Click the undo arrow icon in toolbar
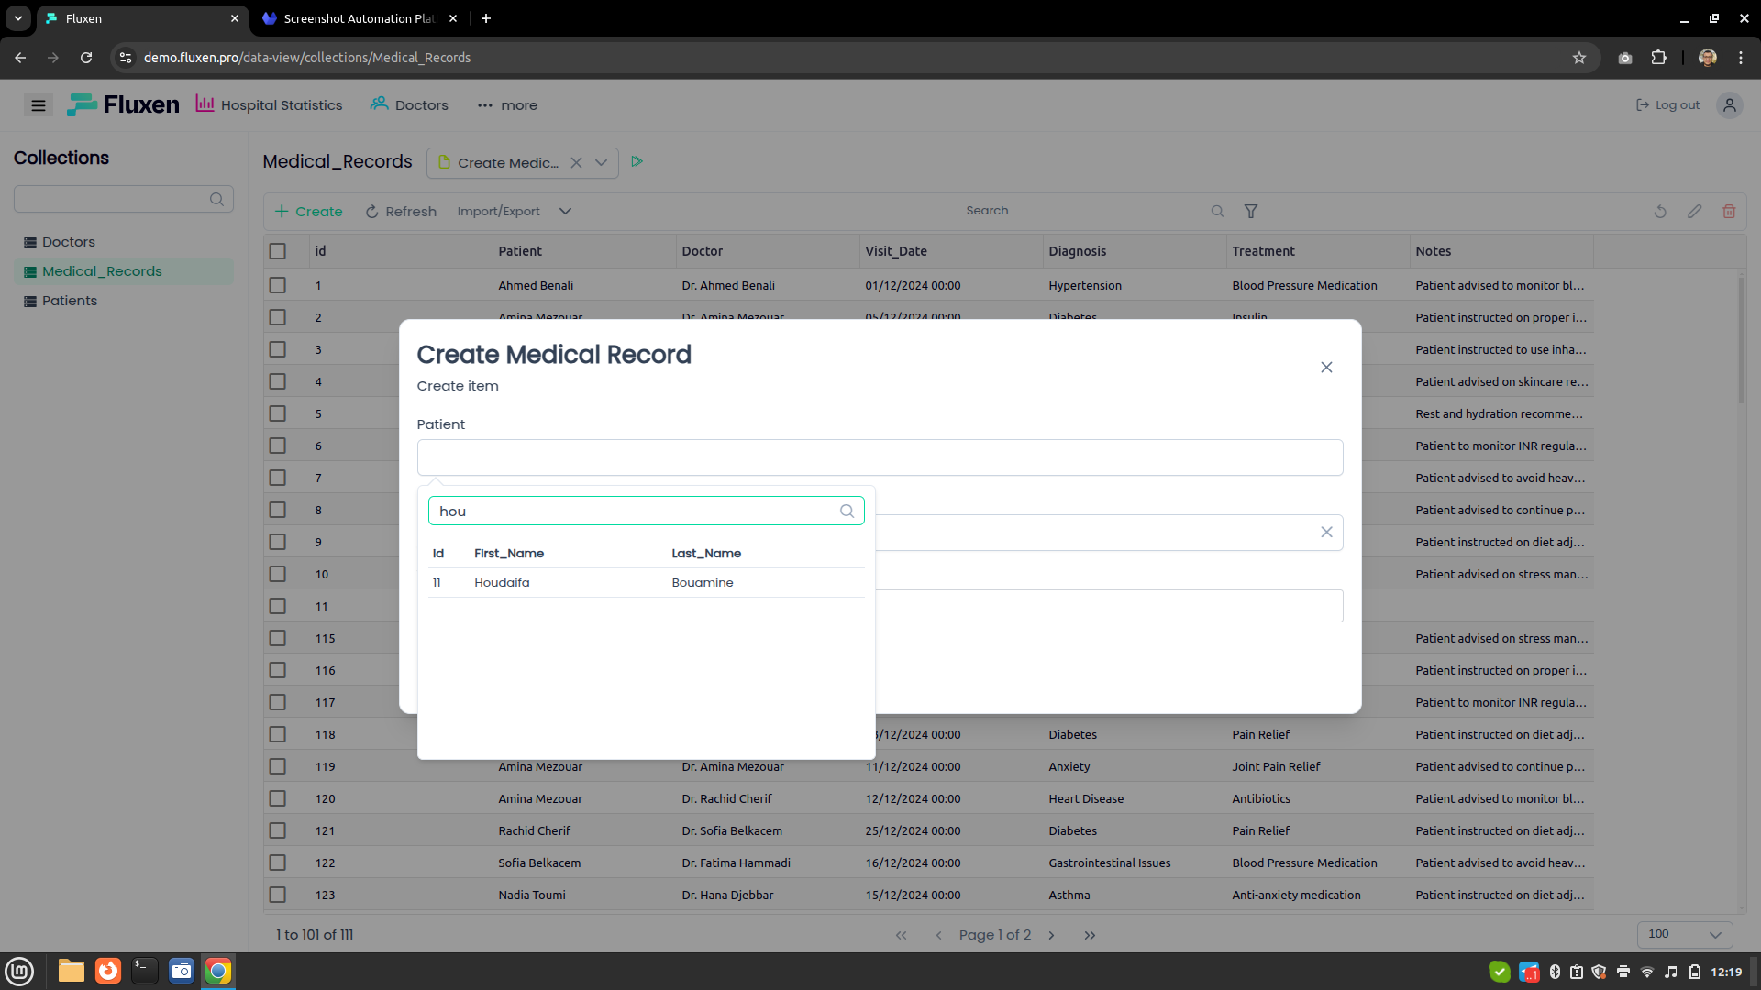This screenshot has width=1761, height=990. point(1660,212)
